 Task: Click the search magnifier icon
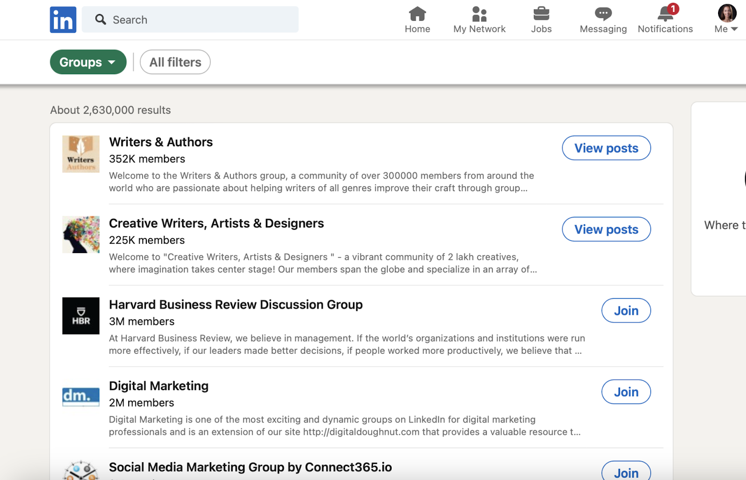[x=100, y=20]
